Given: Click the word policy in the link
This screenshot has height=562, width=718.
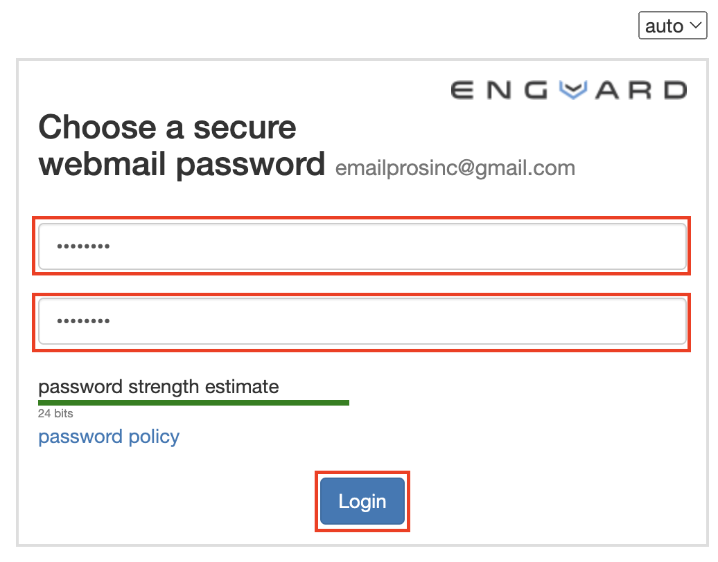Looking at the screenshot, I should [x=154, y=437].
